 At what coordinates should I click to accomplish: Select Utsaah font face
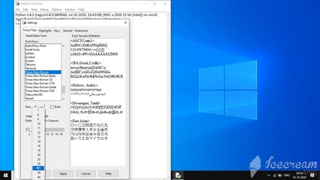(x=43, y=98)
